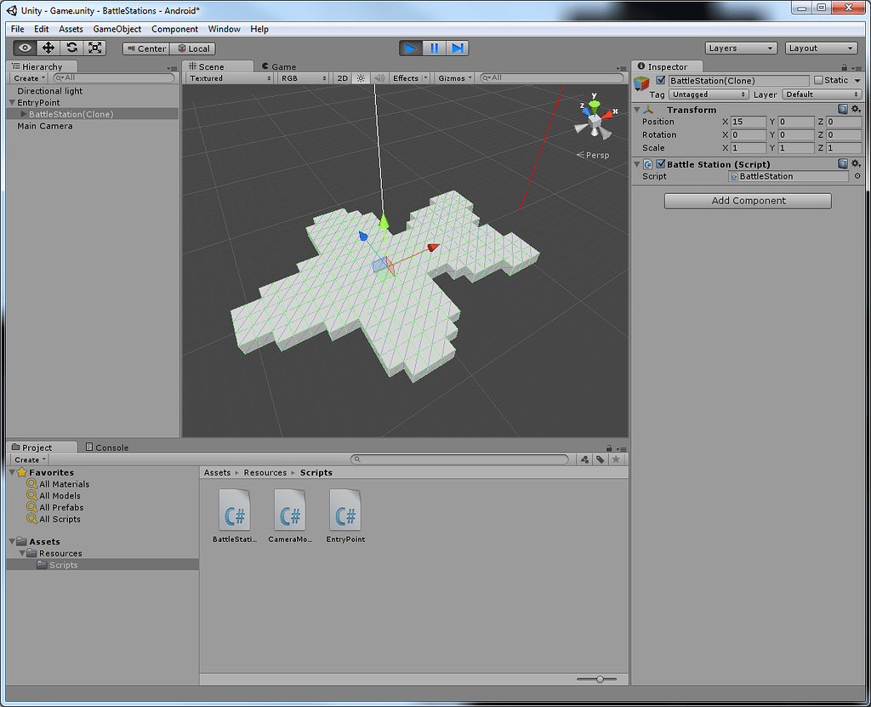Disable the Battle Station script checkbox
This screenshot has width=871, height=707.
[x=660, y=164]
